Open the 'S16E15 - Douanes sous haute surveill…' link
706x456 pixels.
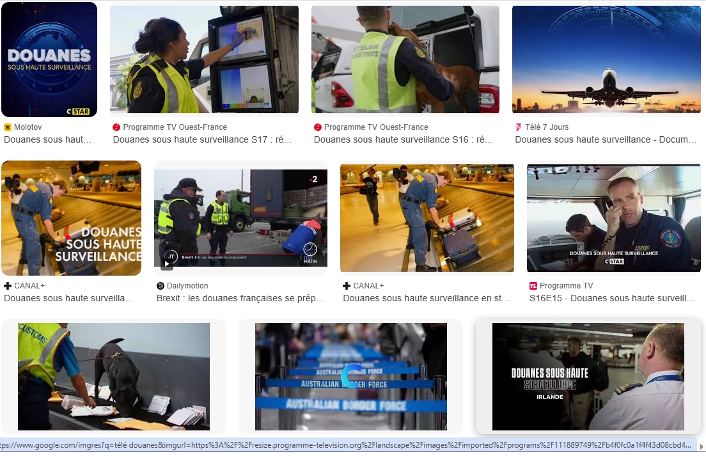point(611,298)
